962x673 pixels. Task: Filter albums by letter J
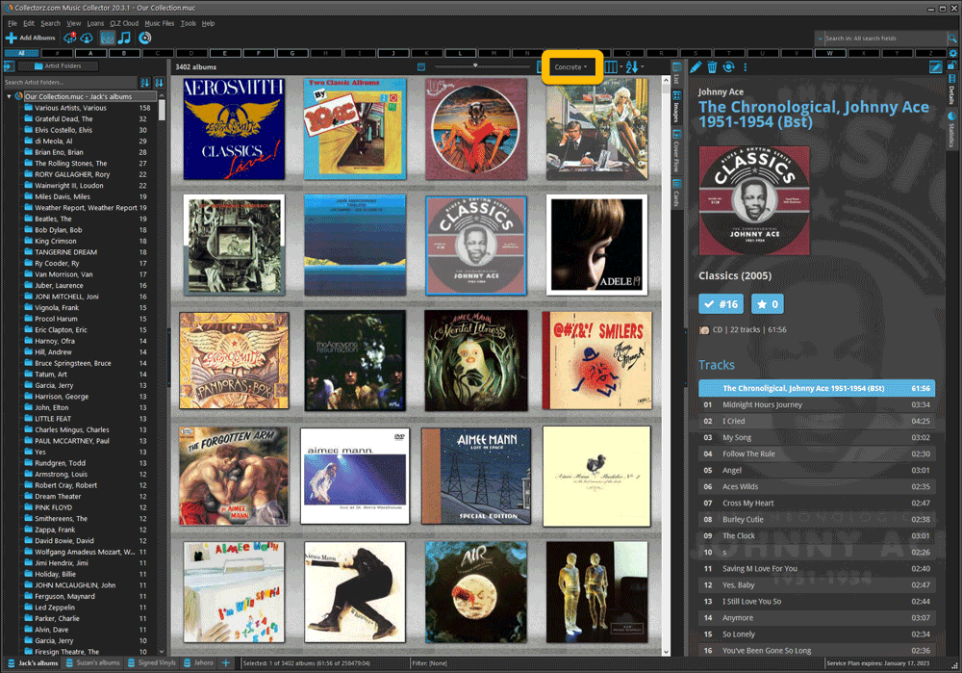tap(392, 53)
